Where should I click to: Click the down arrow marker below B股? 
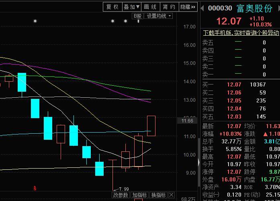pos(138,21)
